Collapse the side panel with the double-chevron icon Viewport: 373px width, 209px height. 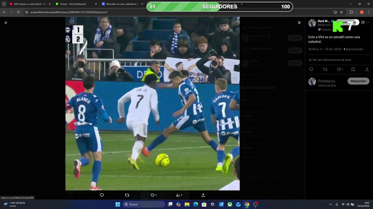tap(299, 23)
